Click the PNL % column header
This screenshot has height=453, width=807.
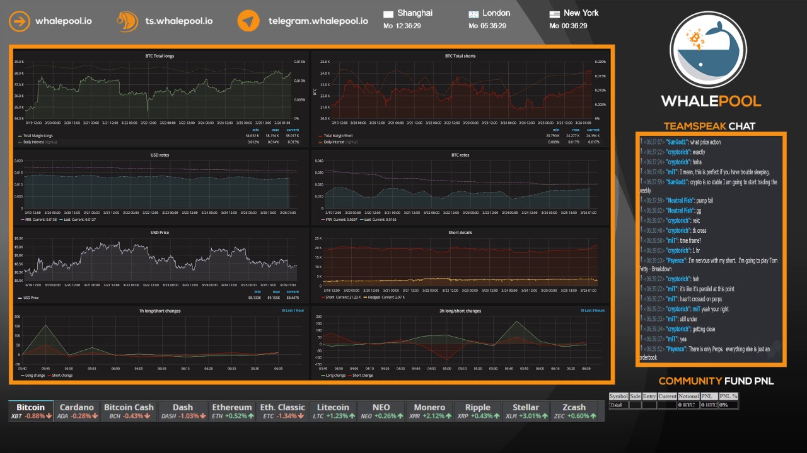pos(728,396)
